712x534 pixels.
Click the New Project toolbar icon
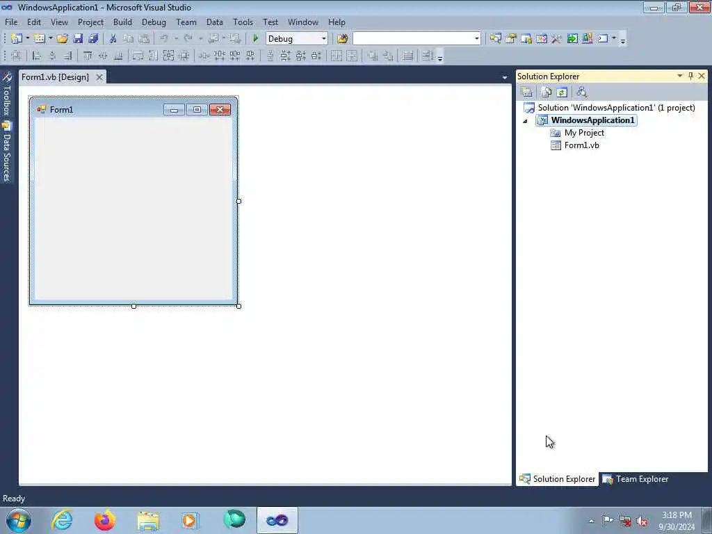click(17, 39)
